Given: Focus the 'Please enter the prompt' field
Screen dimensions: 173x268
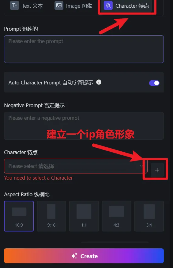Looking at the screenshot, I should point(84,49).
